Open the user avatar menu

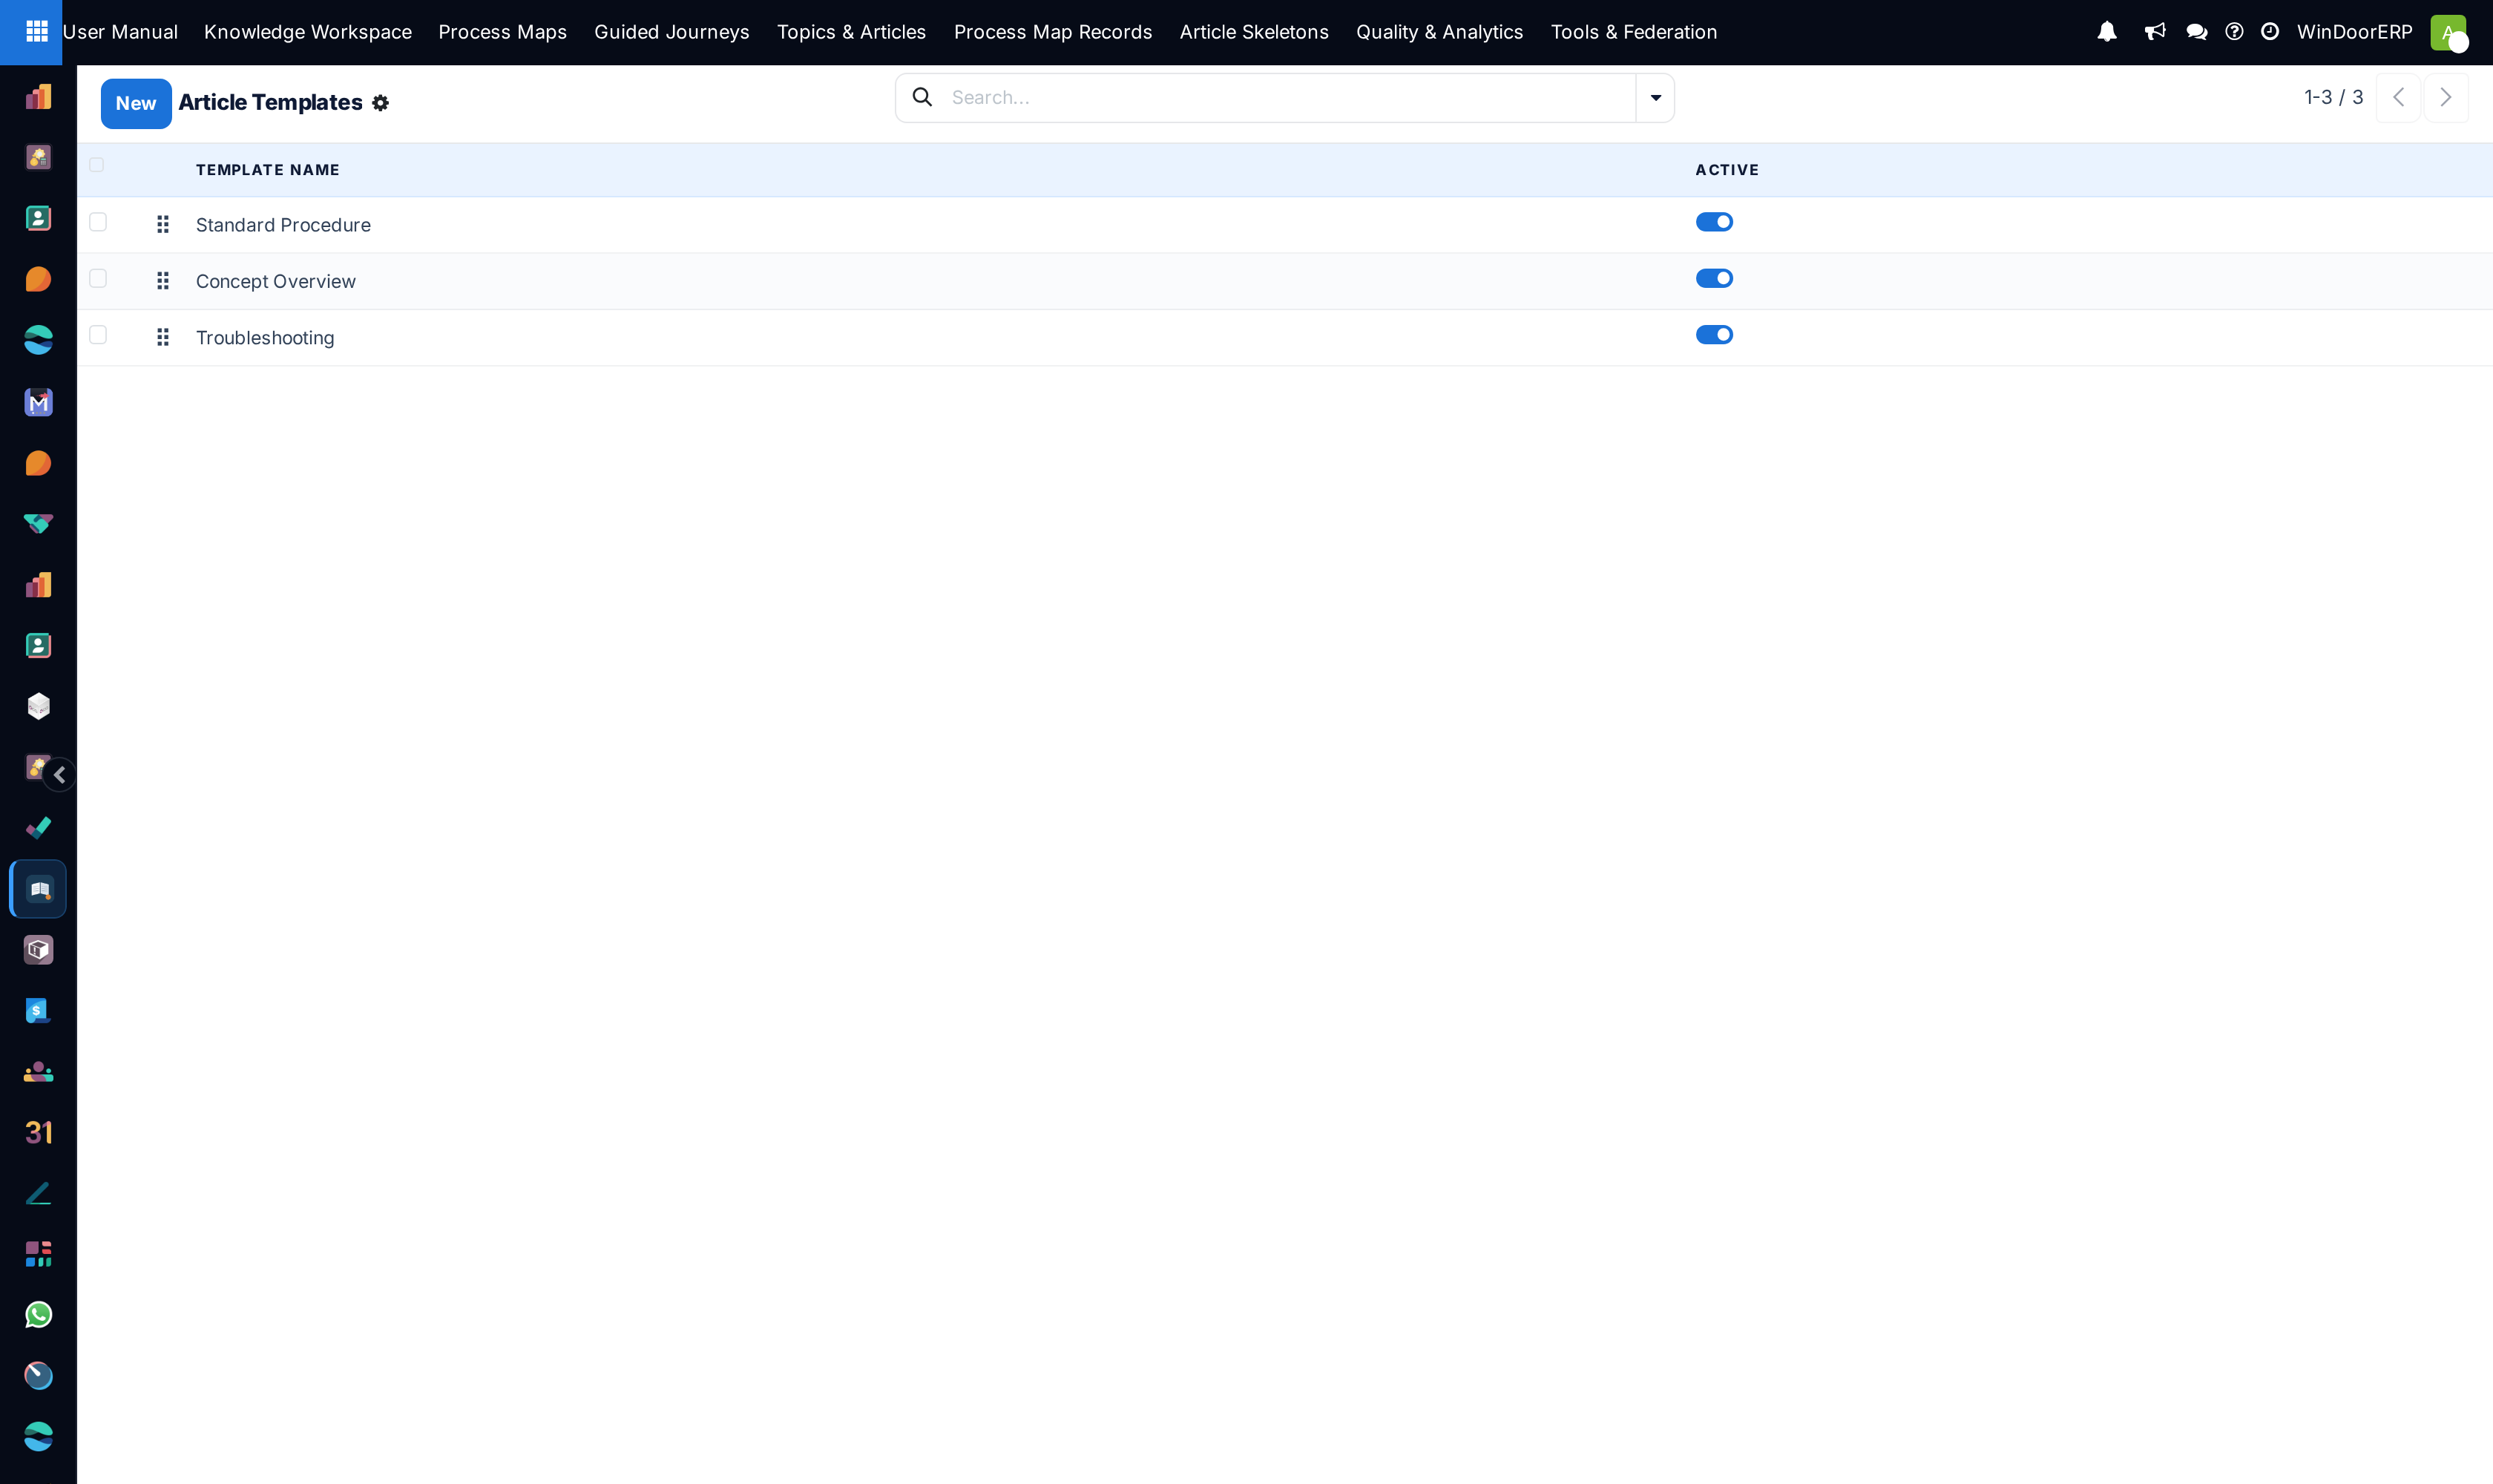coord(2448,32)
